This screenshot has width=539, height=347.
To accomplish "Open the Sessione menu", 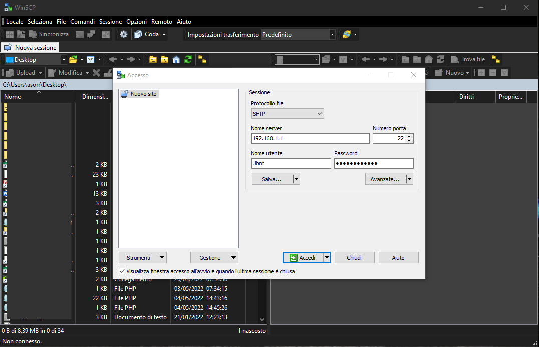I will pos(110,22).
